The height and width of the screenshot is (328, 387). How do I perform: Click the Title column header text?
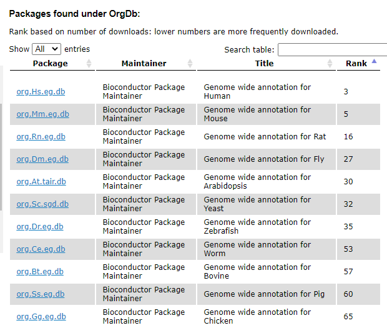pos(264,64)
